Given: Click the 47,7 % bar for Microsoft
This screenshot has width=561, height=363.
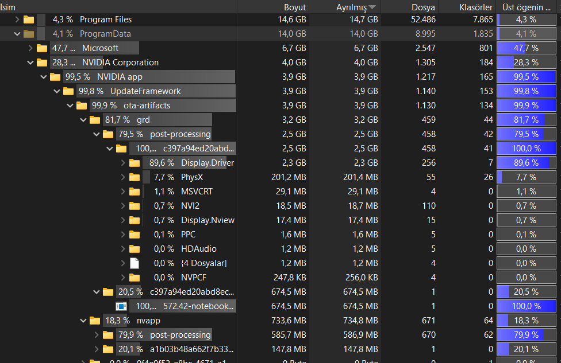Looking at the screenshot, I should 527,48.
